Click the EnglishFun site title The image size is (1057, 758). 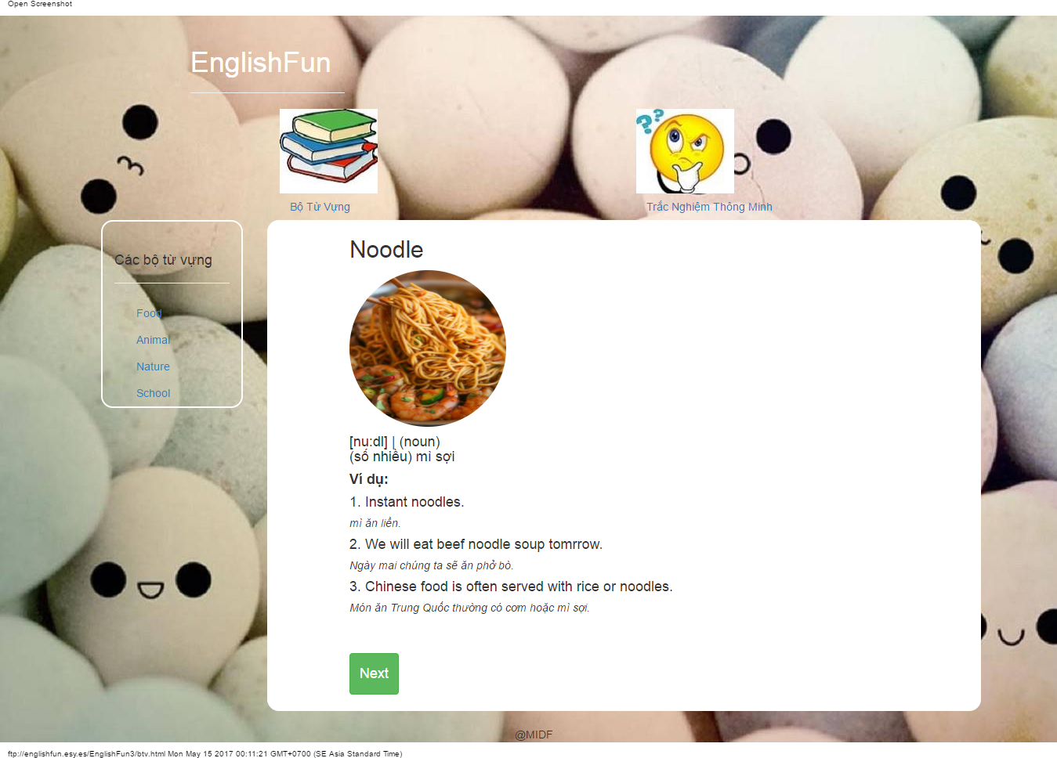point(260,63)
